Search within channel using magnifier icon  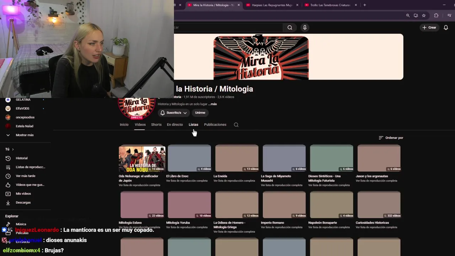(x=236, y=125)
